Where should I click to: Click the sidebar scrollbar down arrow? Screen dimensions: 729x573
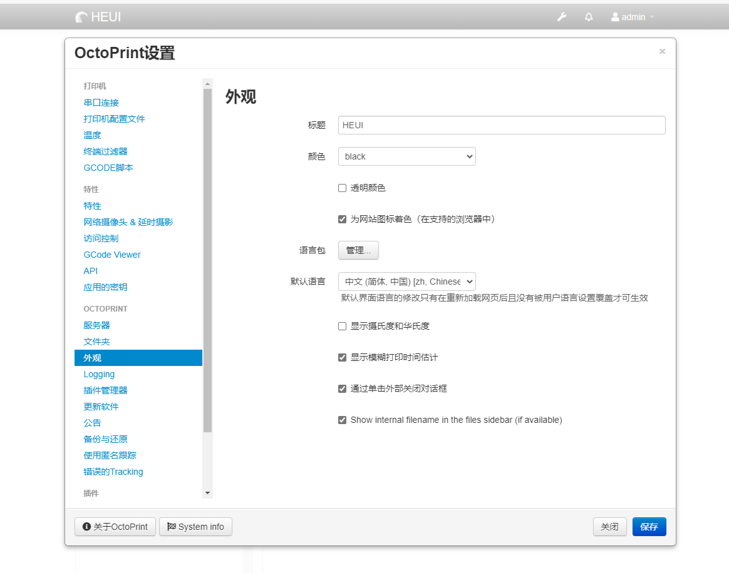click(207, 494)
